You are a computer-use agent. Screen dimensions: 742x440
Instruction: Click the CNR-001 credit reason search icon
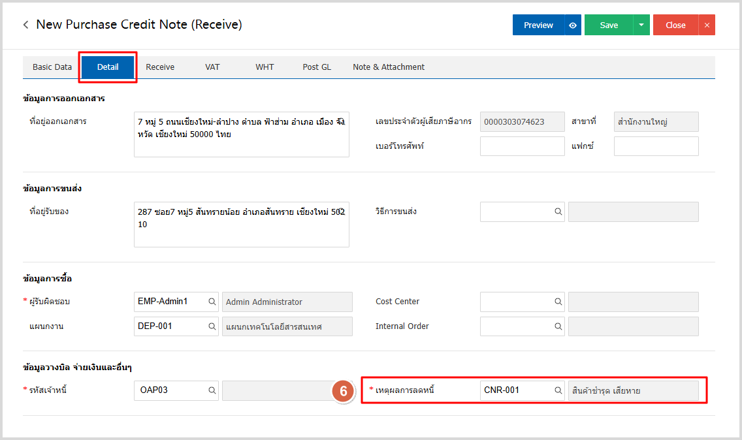coord(558,390)
